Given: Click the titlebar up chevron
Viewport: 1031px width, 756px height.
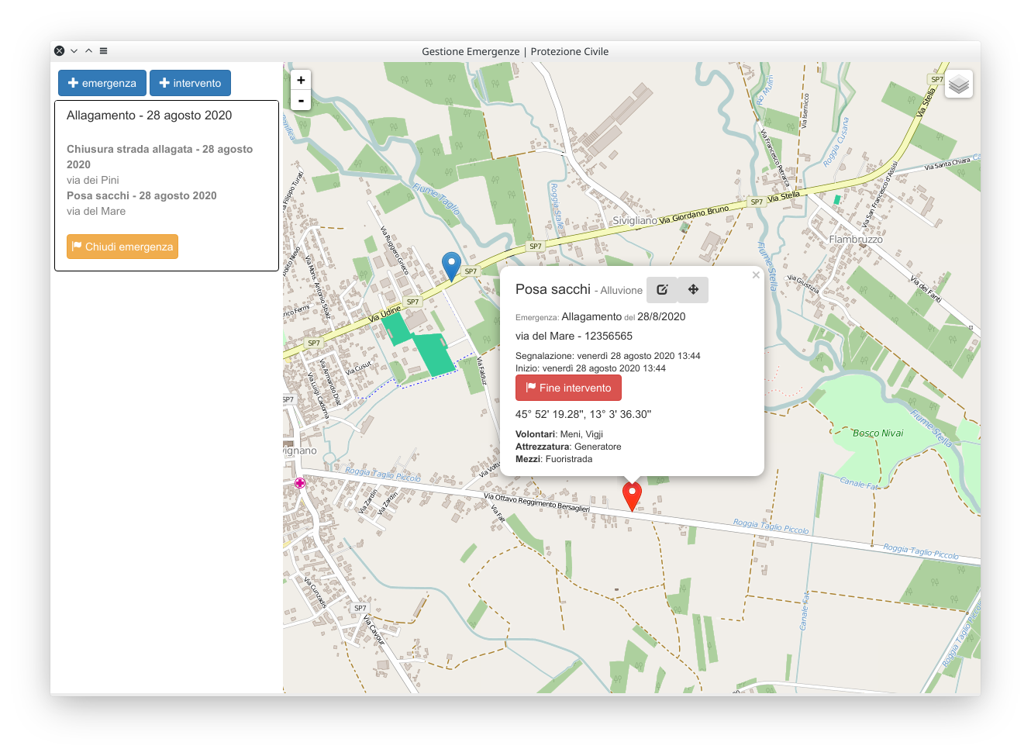Looking at the screenshot, I should point(89,51).
